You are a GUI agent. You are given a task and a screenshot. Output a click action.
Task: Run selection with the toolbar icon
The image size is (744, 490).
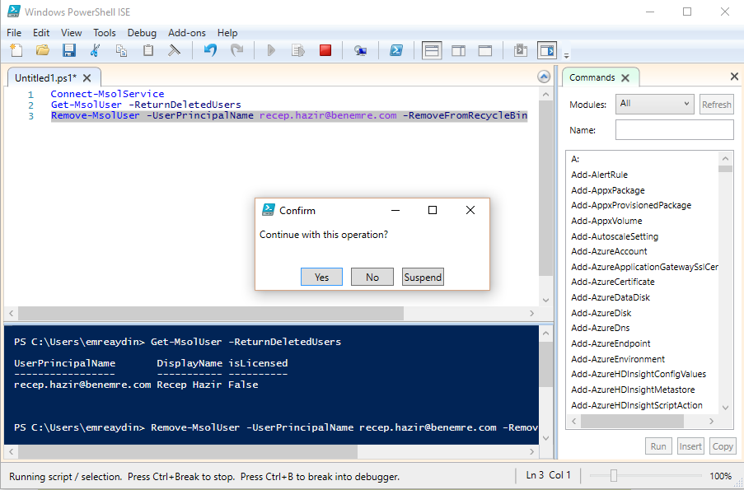tap(298, 50)
